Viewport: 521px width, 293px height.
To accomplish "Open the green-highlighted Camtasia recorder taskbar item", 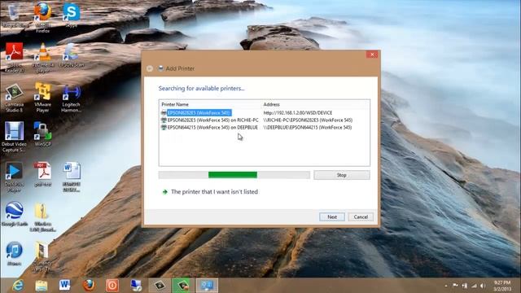I will click(x=183, y=286).
